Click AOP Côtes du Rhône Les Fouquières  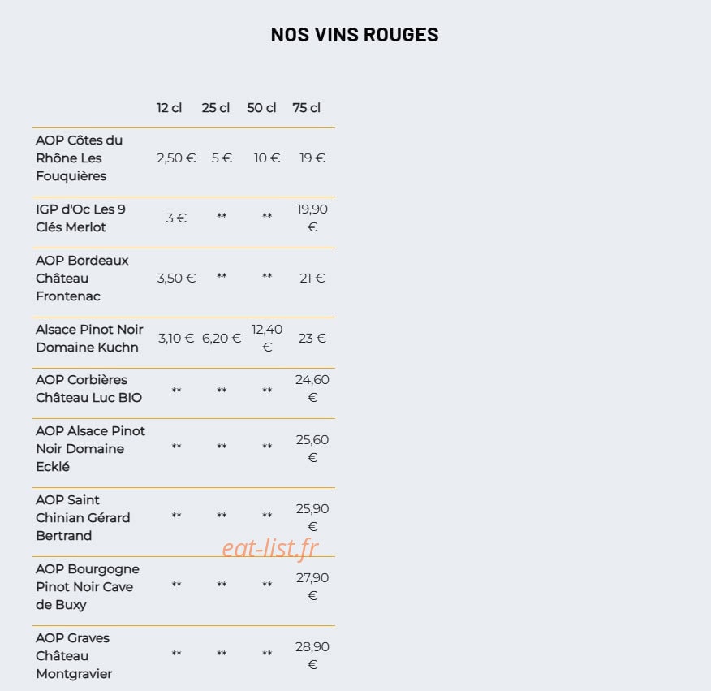[80, 158]
